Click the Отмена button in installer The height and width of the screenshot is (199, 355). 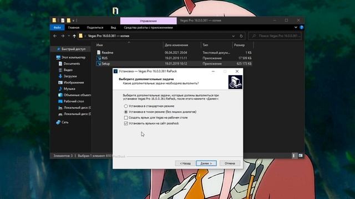230,163
